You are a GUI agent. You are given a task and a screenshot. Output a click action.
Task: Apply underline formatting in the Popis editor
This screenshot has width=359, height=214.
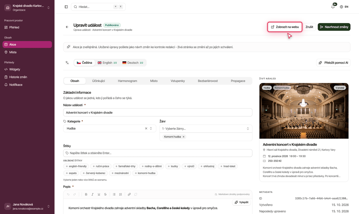coord(99,194)
